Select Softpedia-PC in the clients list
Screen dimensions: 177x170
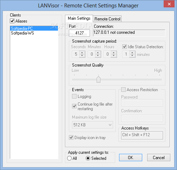pos(34,29)
